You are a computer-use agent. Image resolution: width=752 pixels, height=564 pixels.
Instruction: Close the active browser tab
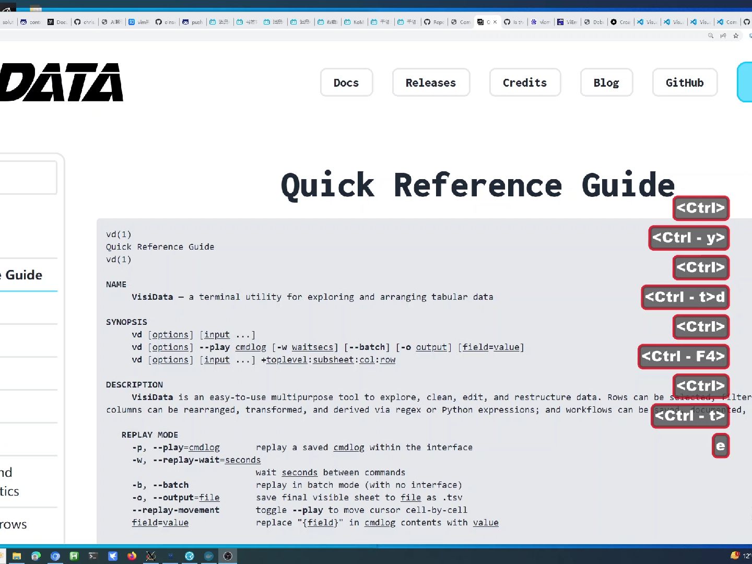(x=495, y=22)
